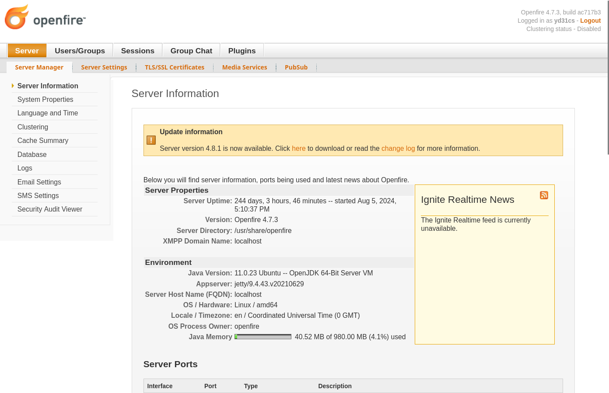Click the '40.52 MB of 980.00 MB' memory text
The image size is (609, 393).
(350, 337)
